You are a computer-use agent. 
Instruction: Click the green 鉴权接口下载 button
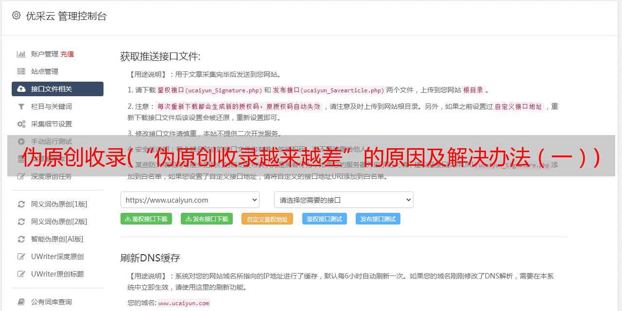point(146,219)
